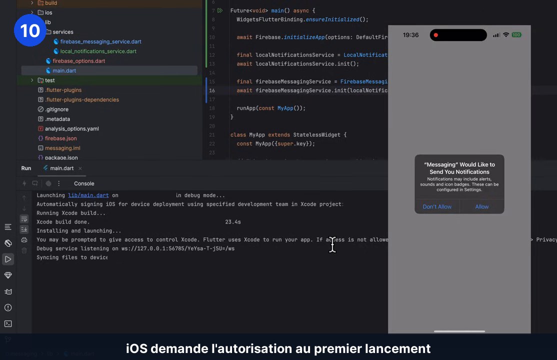Select the Run panel title
The height and width of the screenshot is (360, 557).
coord(26,168)
